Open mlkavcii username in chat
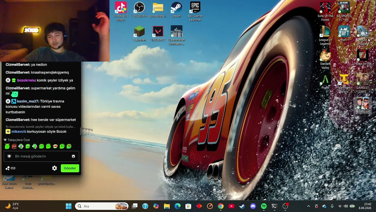 pos(19,132)
